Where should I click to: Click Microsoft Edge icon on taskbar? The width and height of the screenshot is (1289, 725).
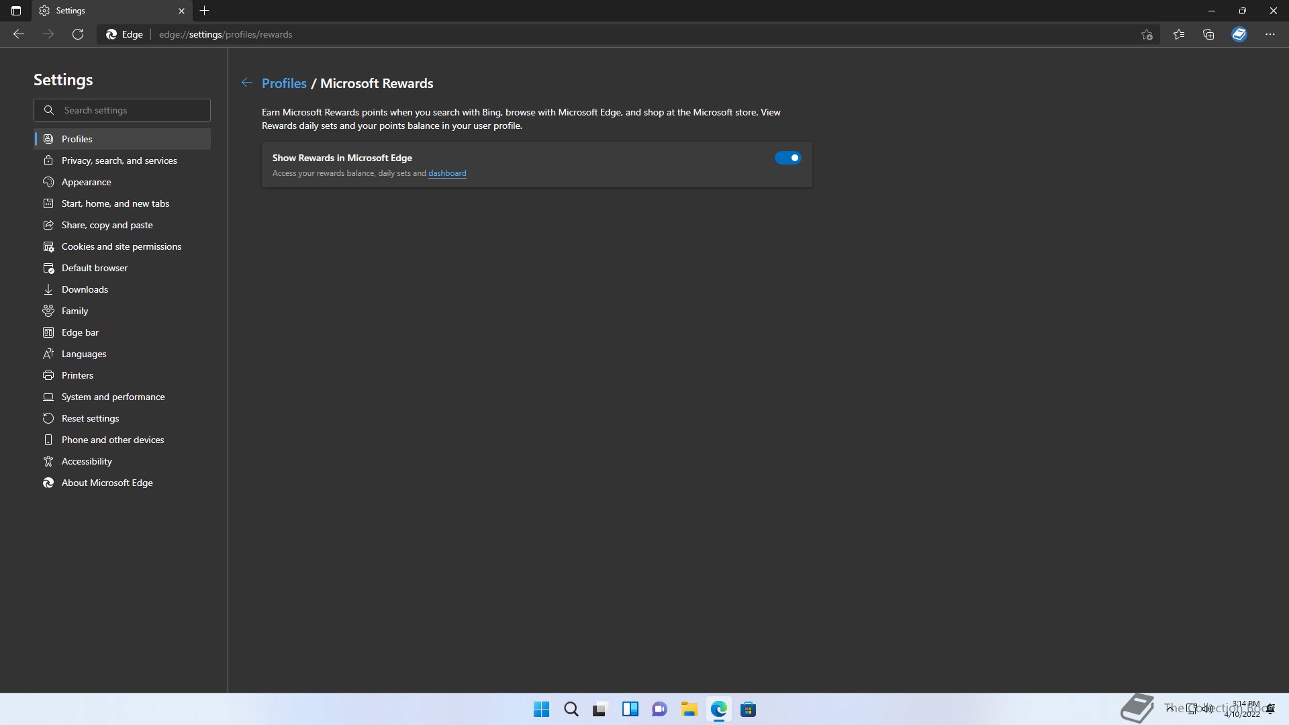pos(718,709)
